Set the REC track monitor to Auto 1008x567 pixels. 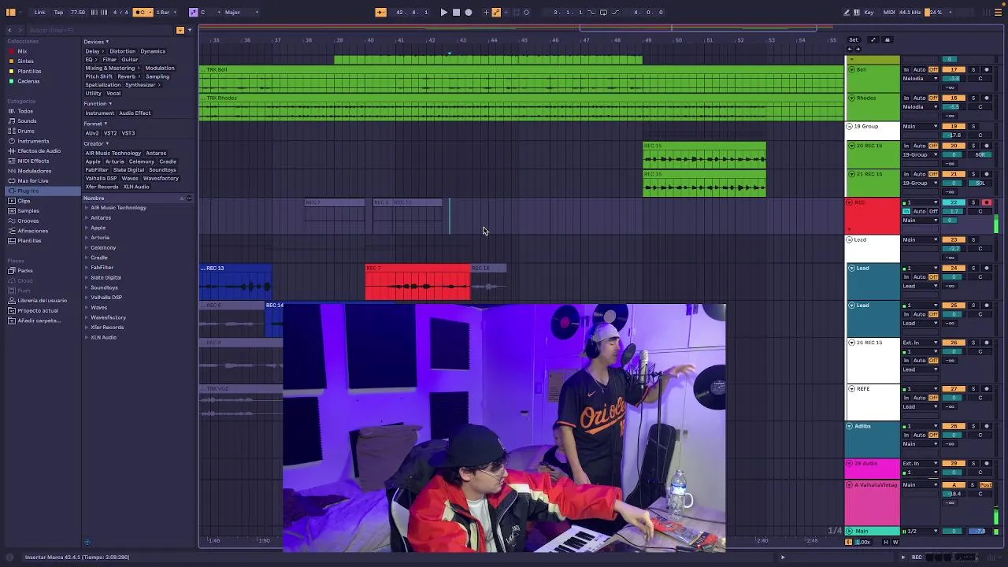tap(919, 211)
